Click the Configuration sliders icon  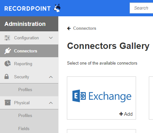coord(7,38)
